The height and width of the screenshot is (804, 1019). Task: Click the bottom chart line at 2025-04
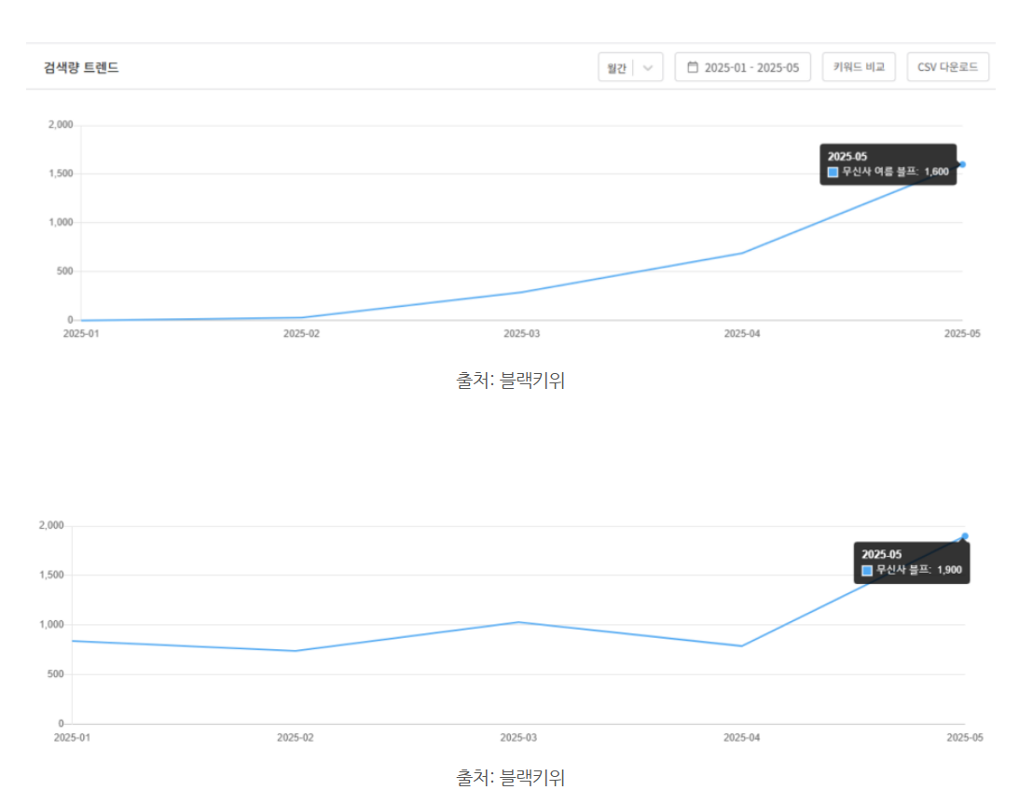(742, 645)
